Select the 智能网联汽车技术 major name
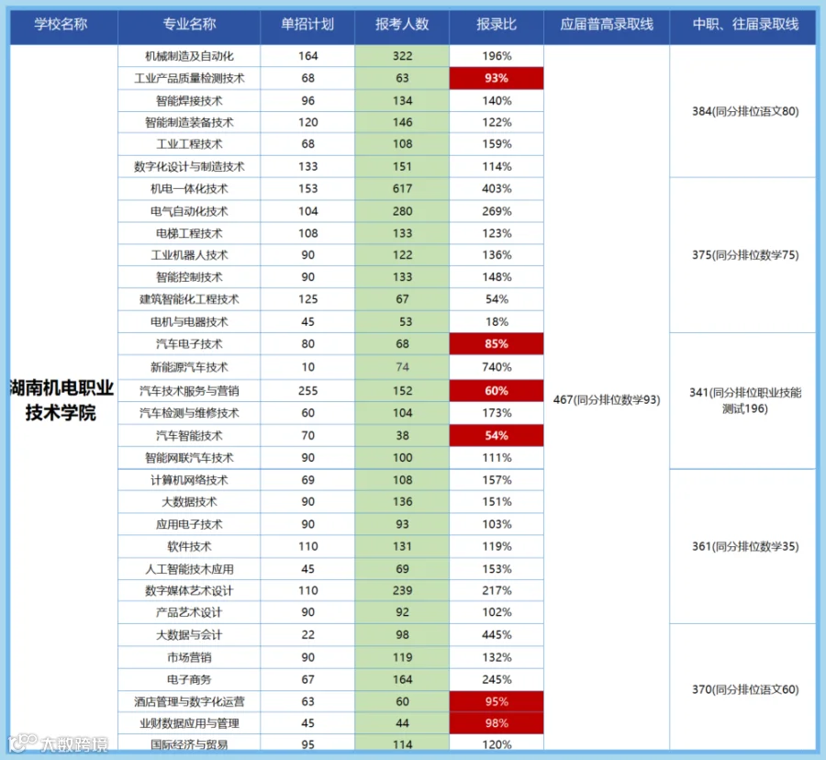 point(189,458)
